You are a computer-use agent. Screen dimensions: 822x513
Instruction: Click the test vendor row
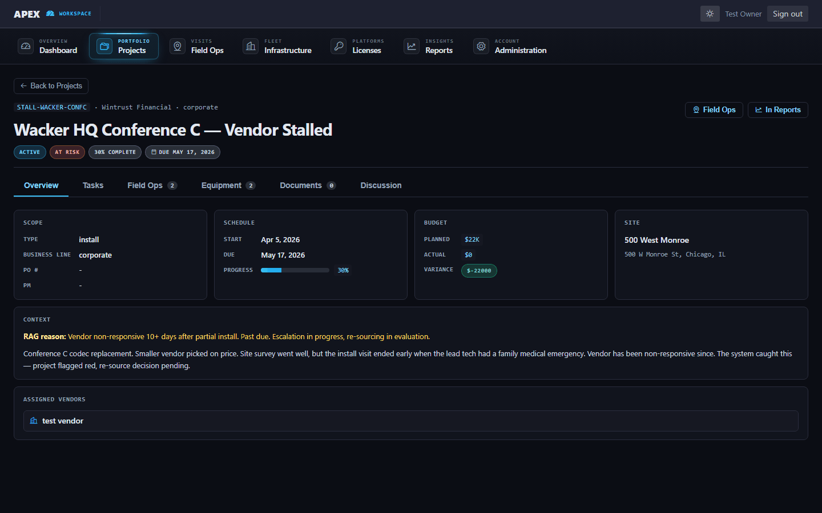411,421
